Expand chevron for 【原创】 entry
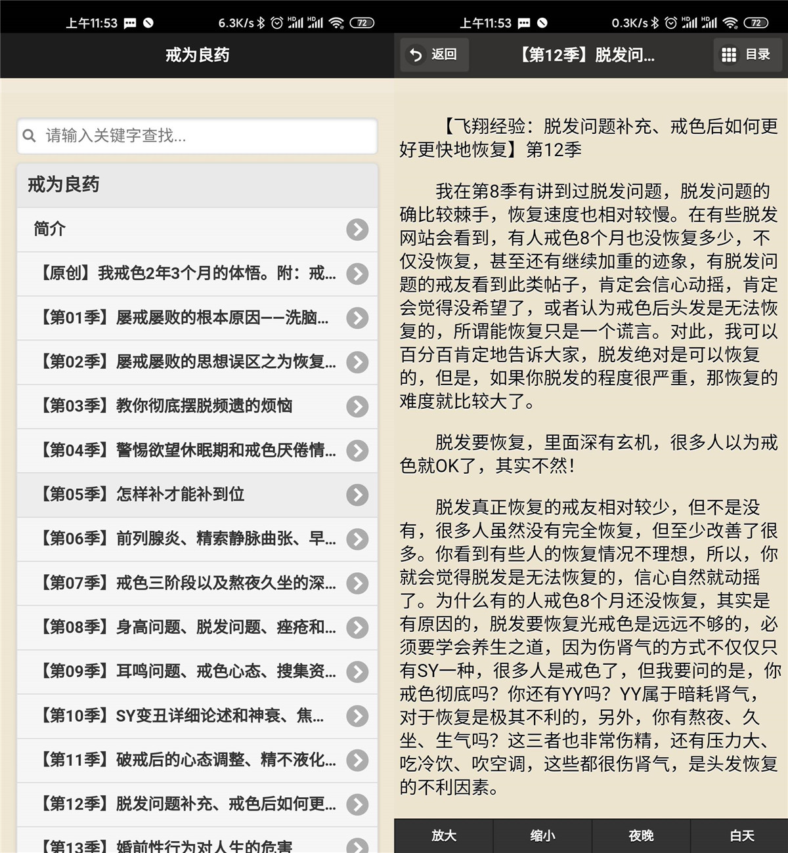This screenshot has height=853, width=788. pos(357,274)
